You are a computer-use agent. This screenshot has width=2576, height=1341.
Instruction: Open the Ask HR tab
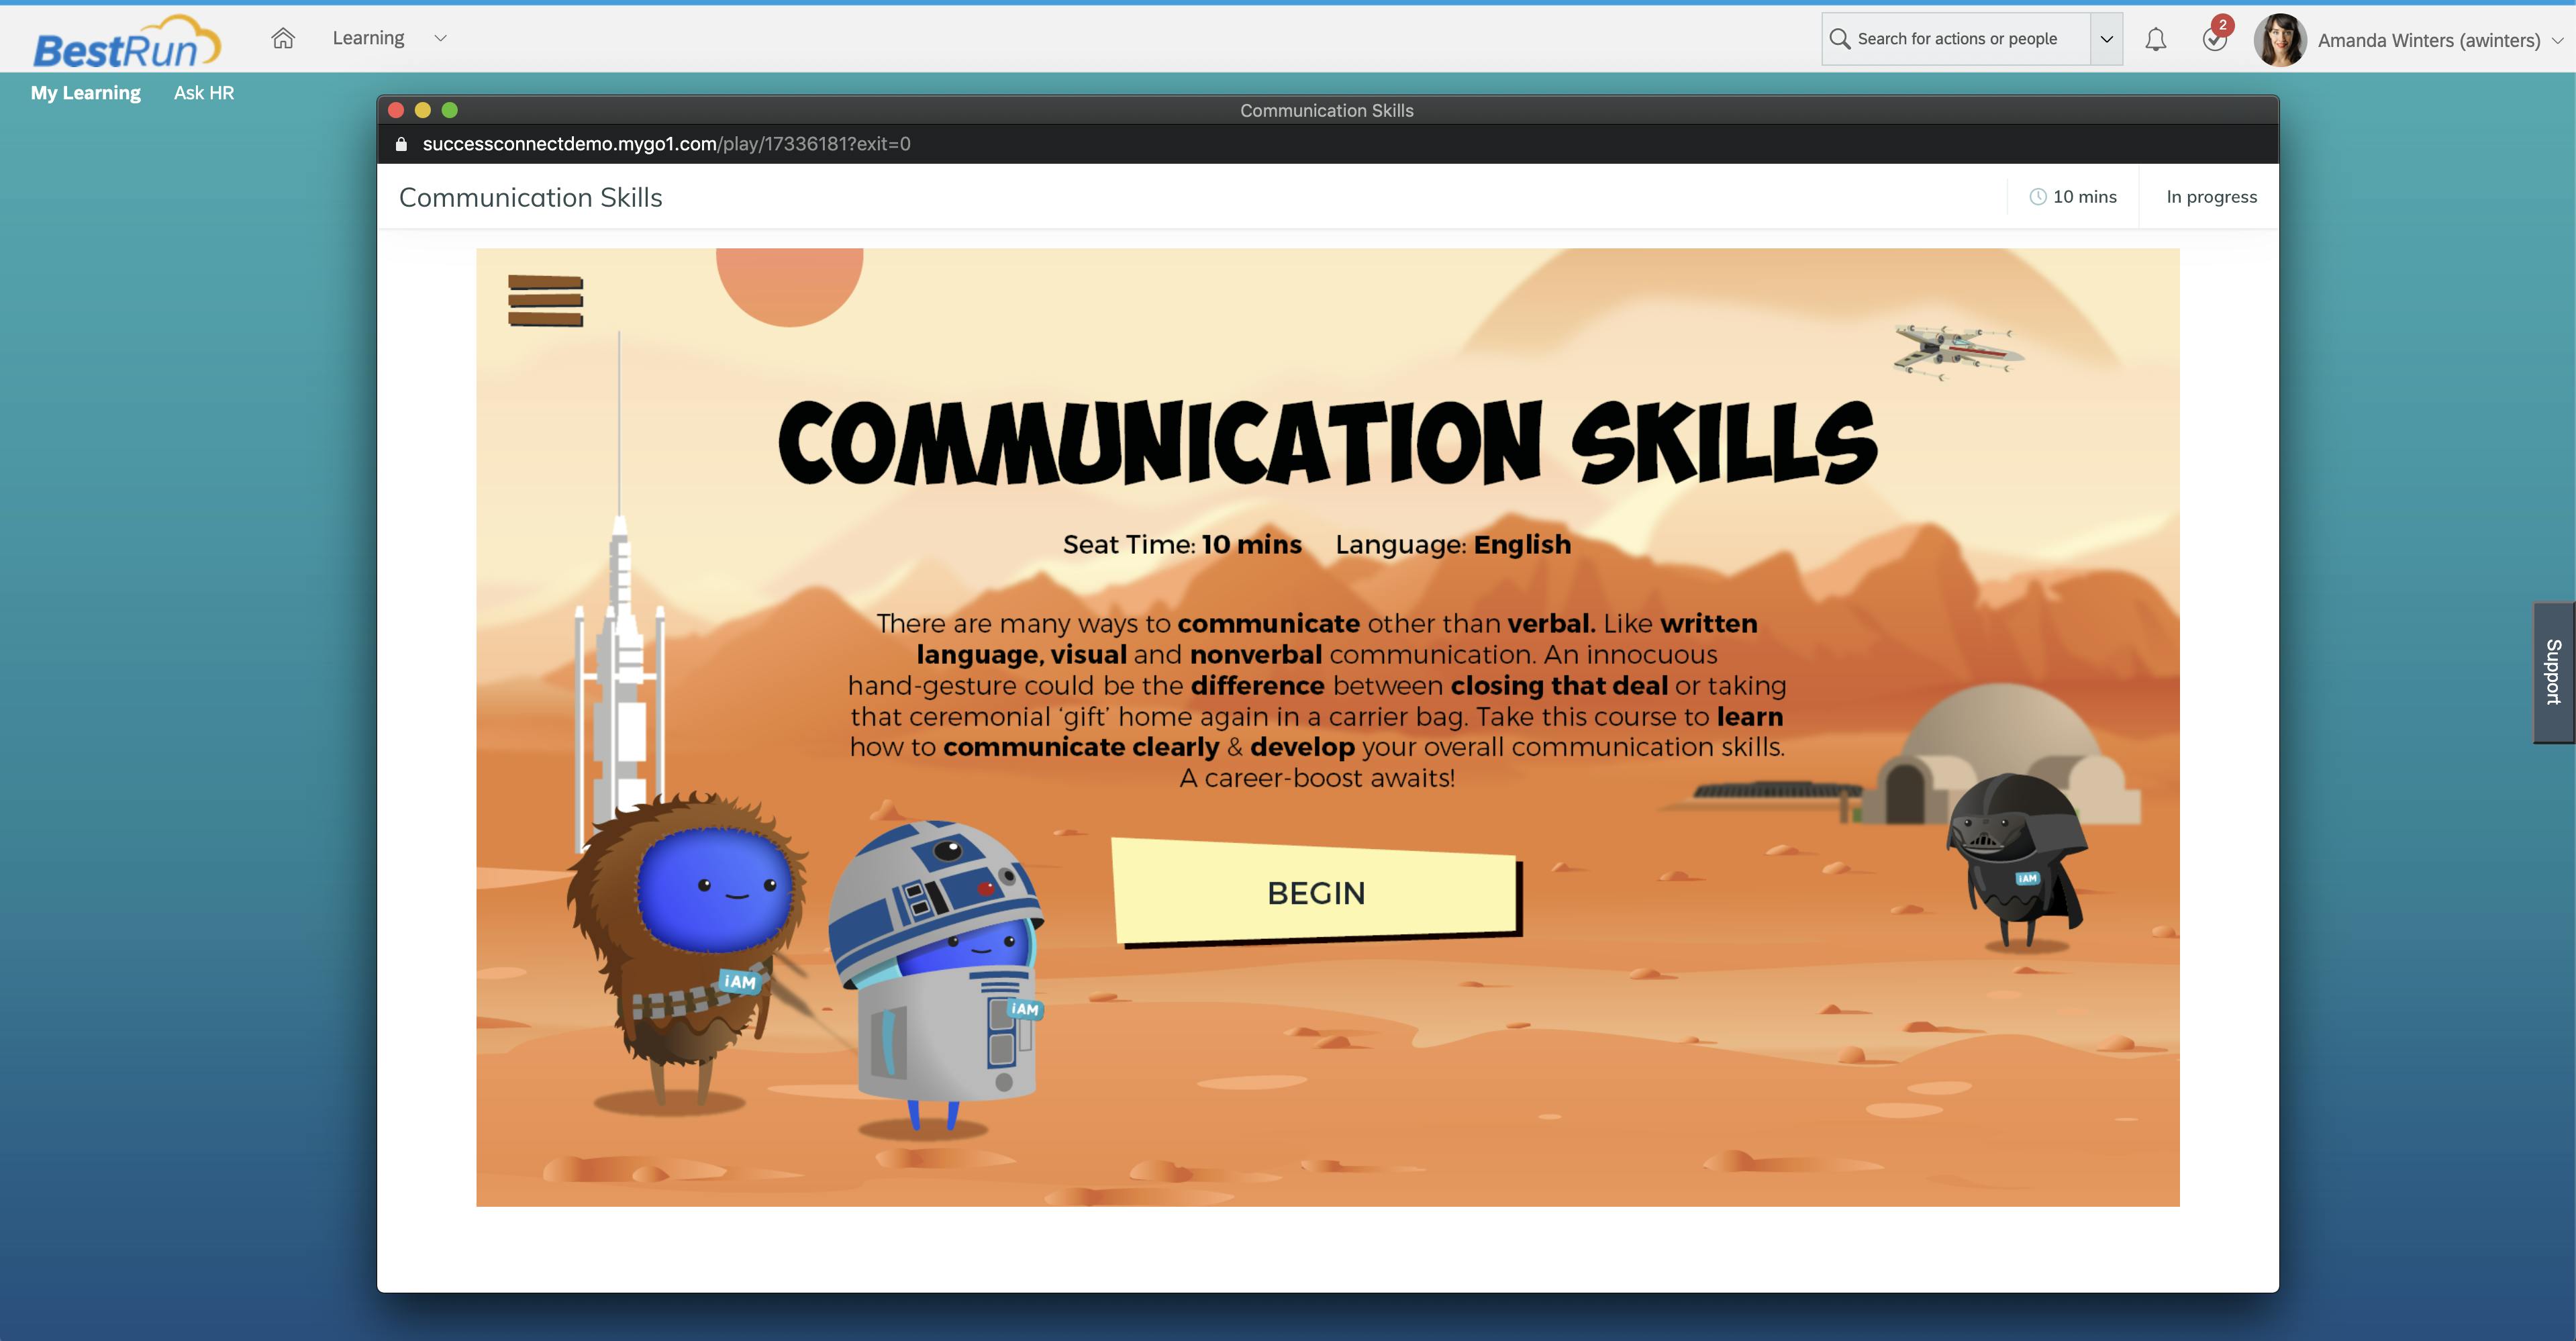coord(204,93)
